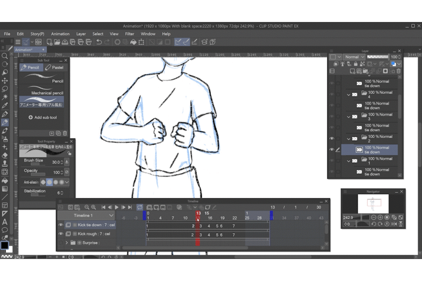The image size is (422, 281).
Task: Hide folder 2 in Layer panel
Action: click(x=331, y=139)
